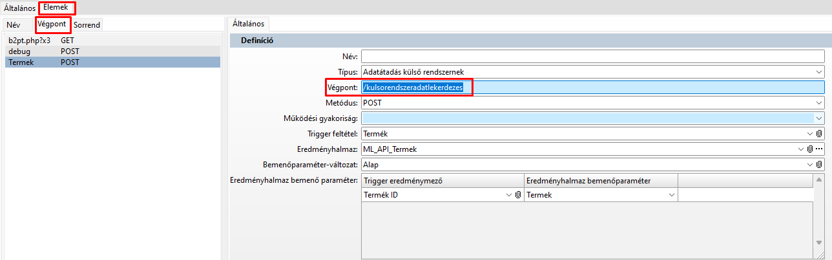The height and width of the screenshot is (260, 832).
Task: Open ellipsis button beside Eredményhalmaz field
Action: pyautogui.click(x=820, y=149)
